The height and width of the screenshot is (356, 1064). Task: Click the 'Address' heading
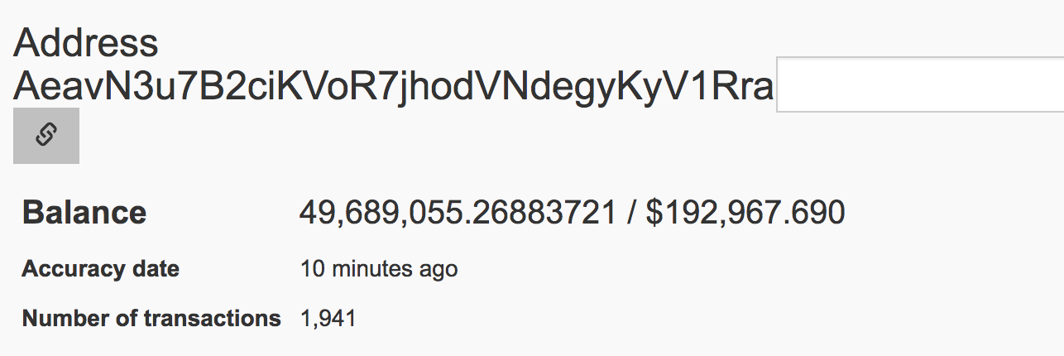point(85,43)
